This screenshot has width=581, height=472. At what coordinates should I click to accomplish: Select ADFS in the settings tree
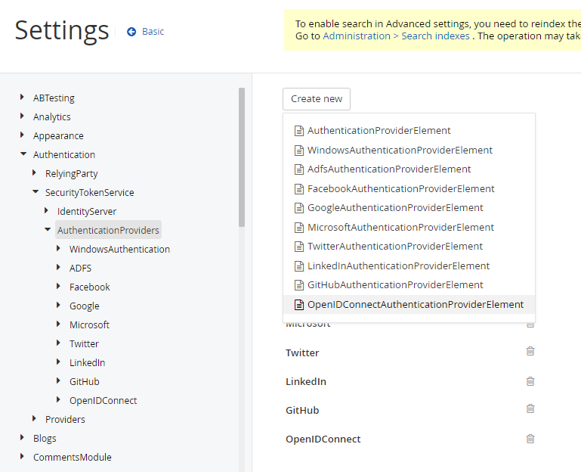80,268
